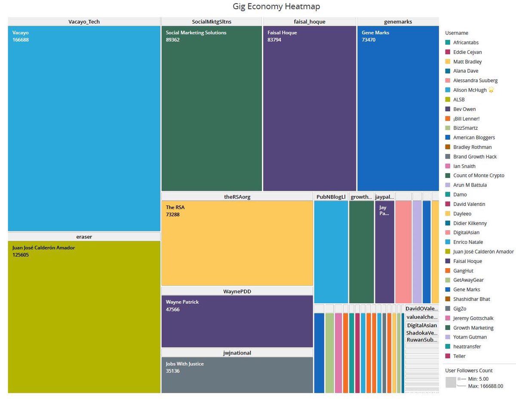The height and width of the screenshot is (403, 516).
Task: Select Alison McHugh in the legend
Action: (470, 90)
